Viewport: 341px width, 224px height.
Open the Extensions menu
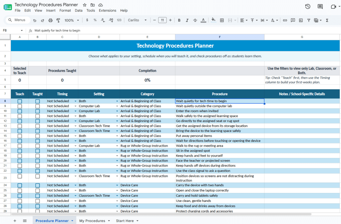tap(108, 10)
